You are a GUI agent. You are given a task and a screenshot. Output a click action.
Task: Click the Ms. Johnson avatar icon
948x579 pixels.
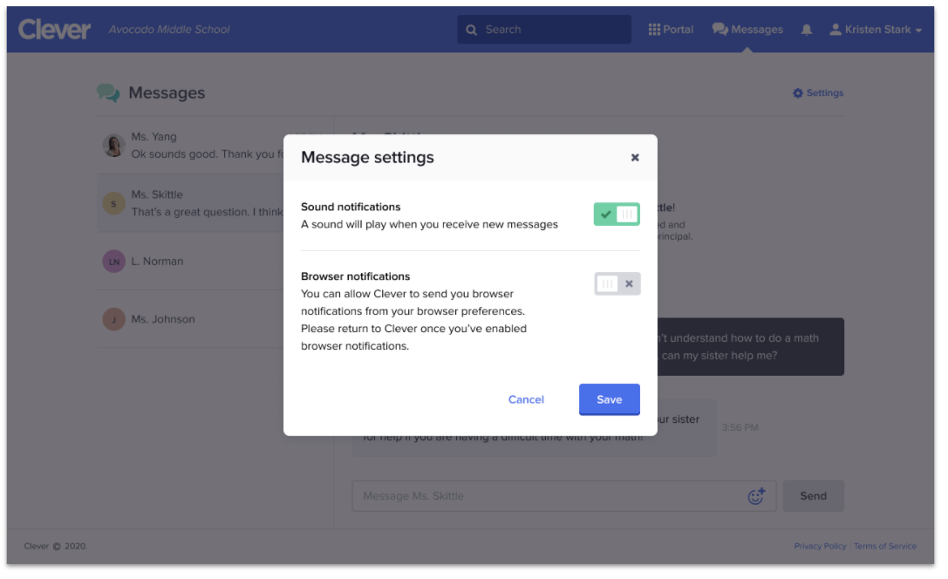point(113,319)
